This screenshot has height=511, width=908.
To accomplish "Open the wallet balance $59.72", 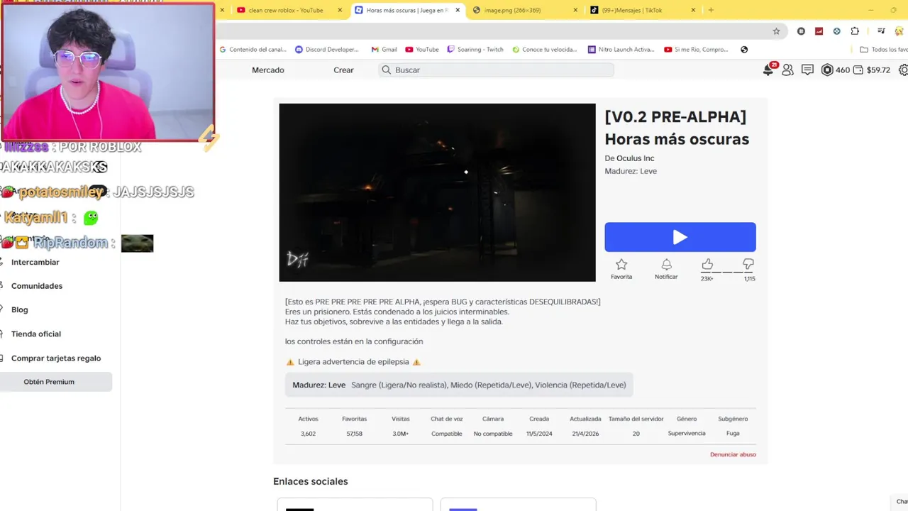I will 872,70.
